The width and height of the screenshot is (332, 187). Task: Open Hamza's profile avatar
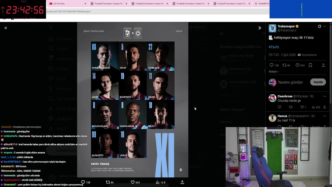(x=272, y=118)
